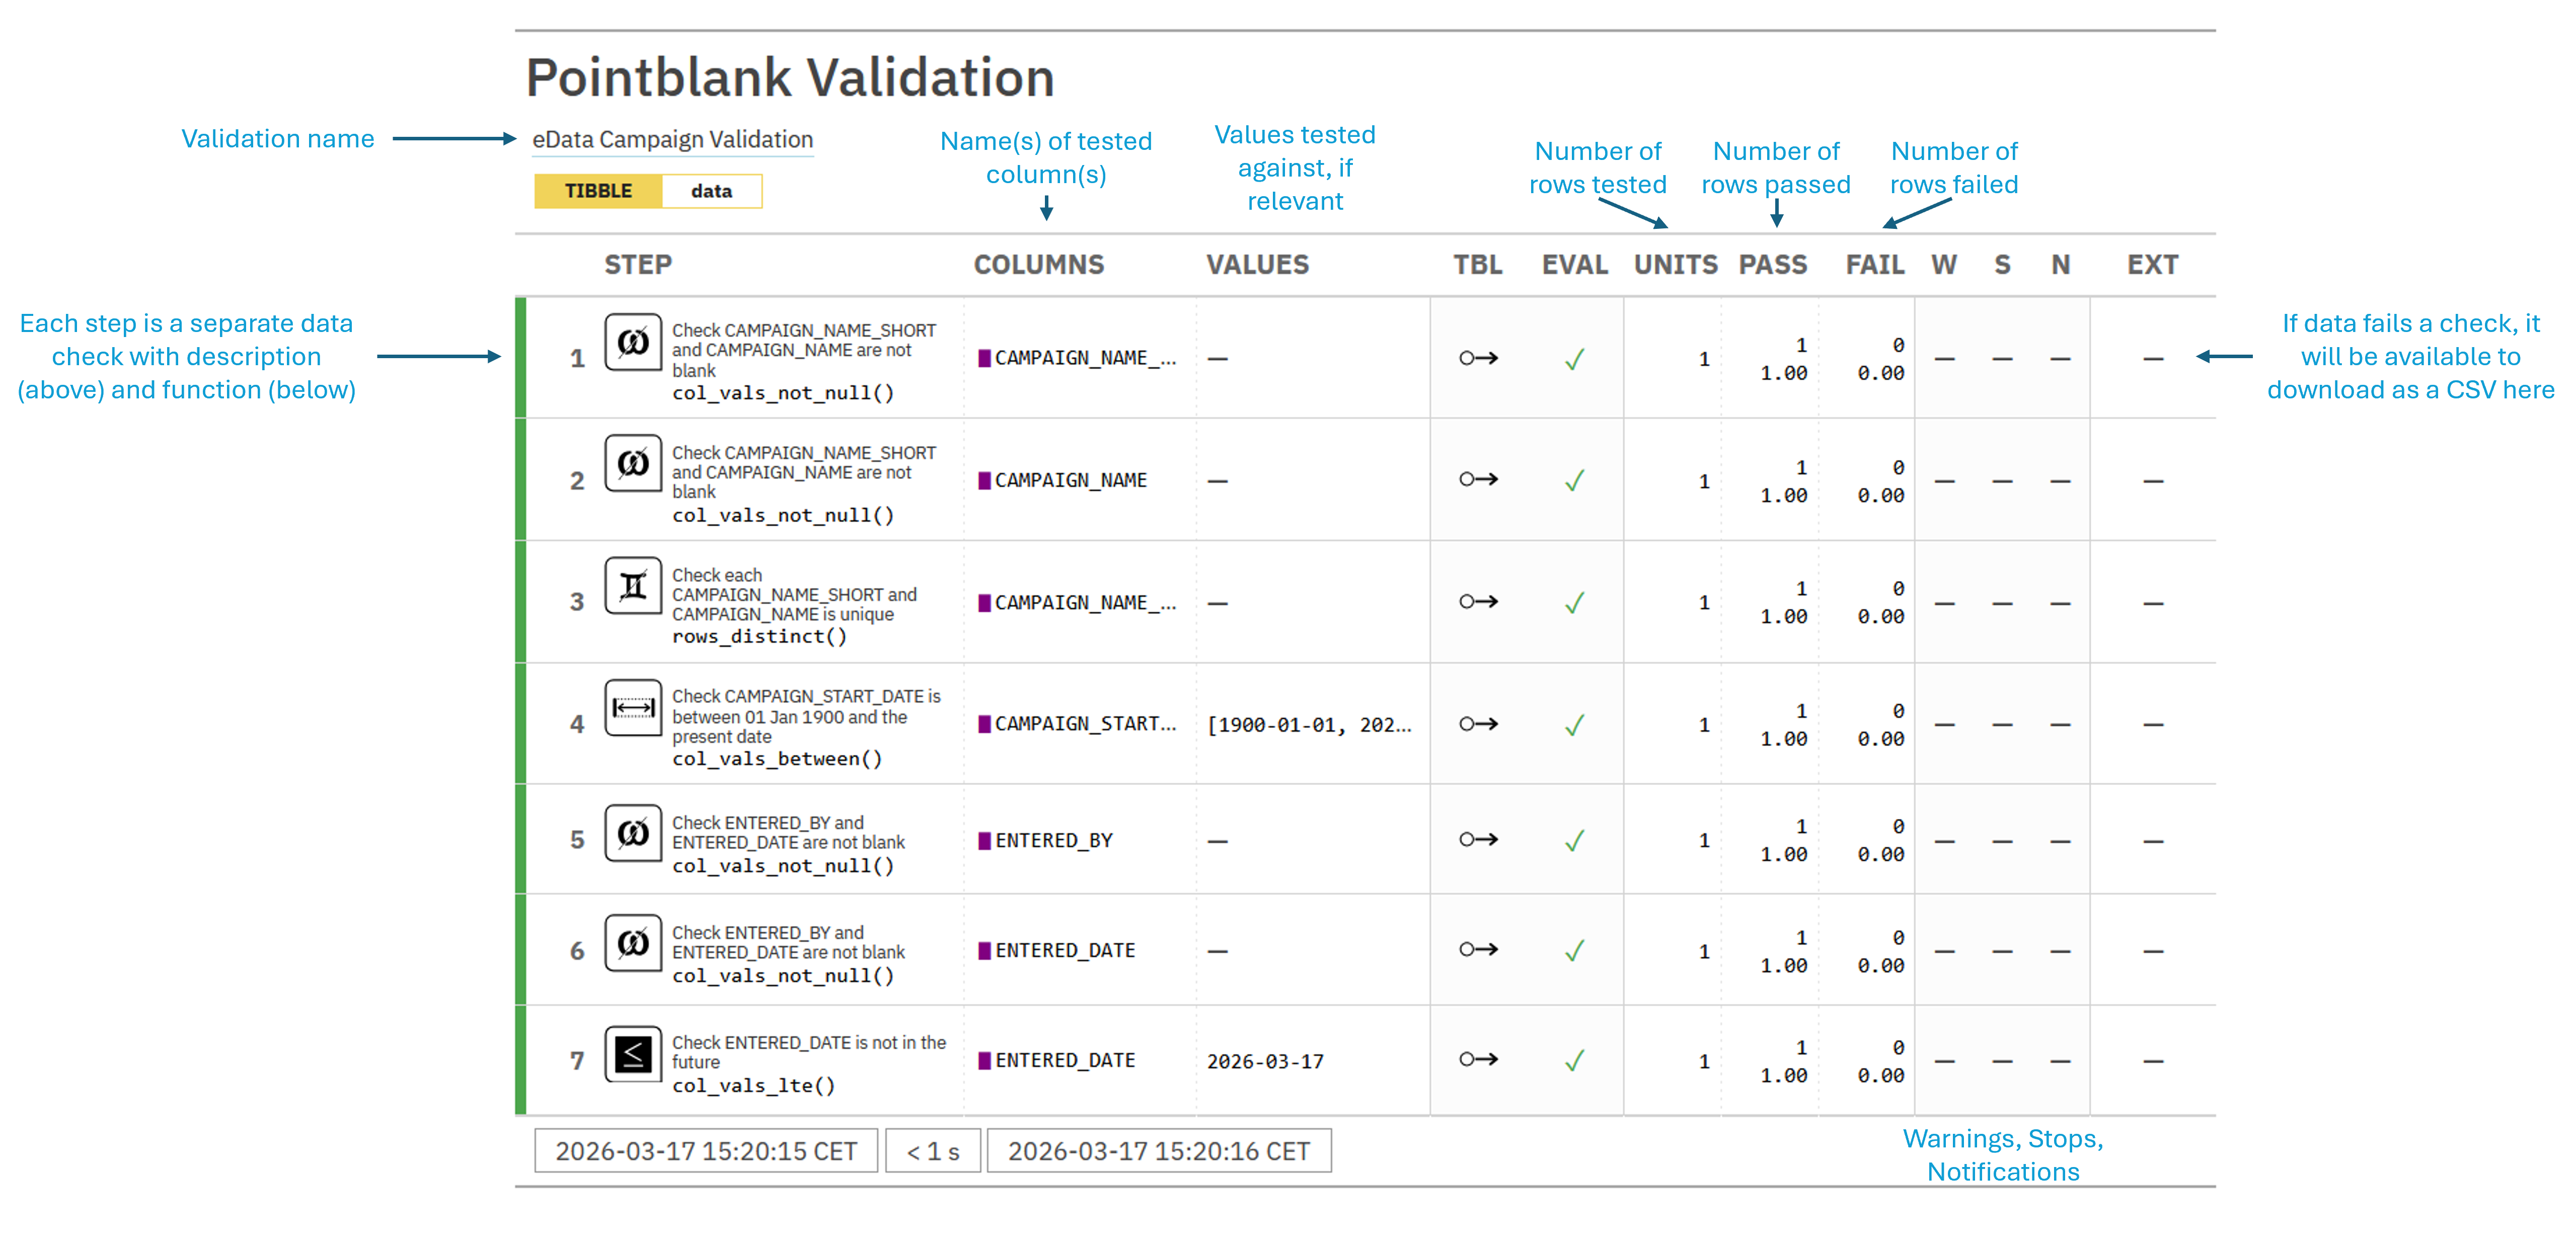Viewport: 2576px width, 1245px height.
Task: Click the start timestamp 15:20:15 CET box
Action: pyautogui.click(x=706, y=1151)
